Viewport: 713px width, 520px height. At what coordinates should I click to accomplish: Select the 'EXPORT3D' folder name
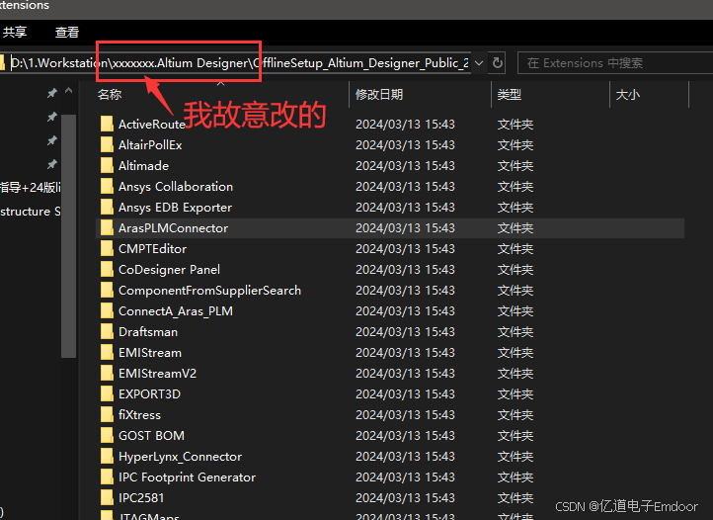tap(149, 394)
